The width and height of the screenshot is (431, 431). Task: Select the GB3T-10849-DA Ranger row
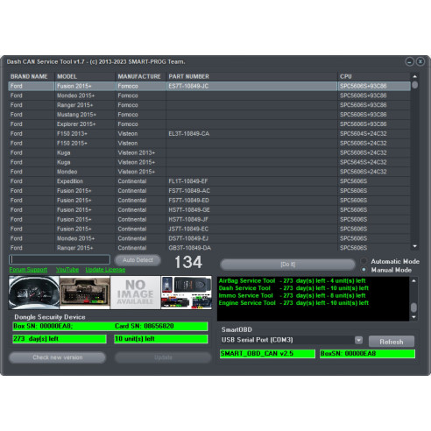pyautogui.click(x=209, y=248)
